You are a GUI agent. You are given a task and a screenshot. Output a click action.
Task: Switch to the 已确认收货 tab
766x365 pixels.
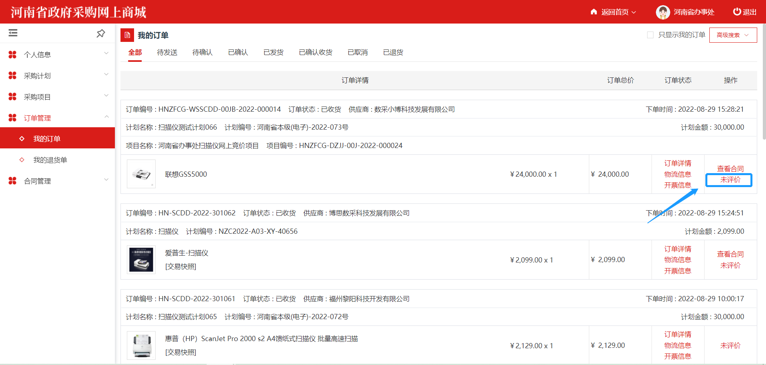pyautogui.click(x=316, y=52)
